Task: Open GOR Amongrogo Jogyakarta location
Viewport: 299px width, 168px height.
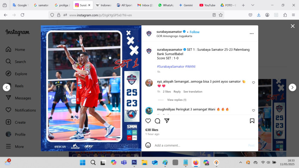Action: pyautogui.click(x=174, y=36)
